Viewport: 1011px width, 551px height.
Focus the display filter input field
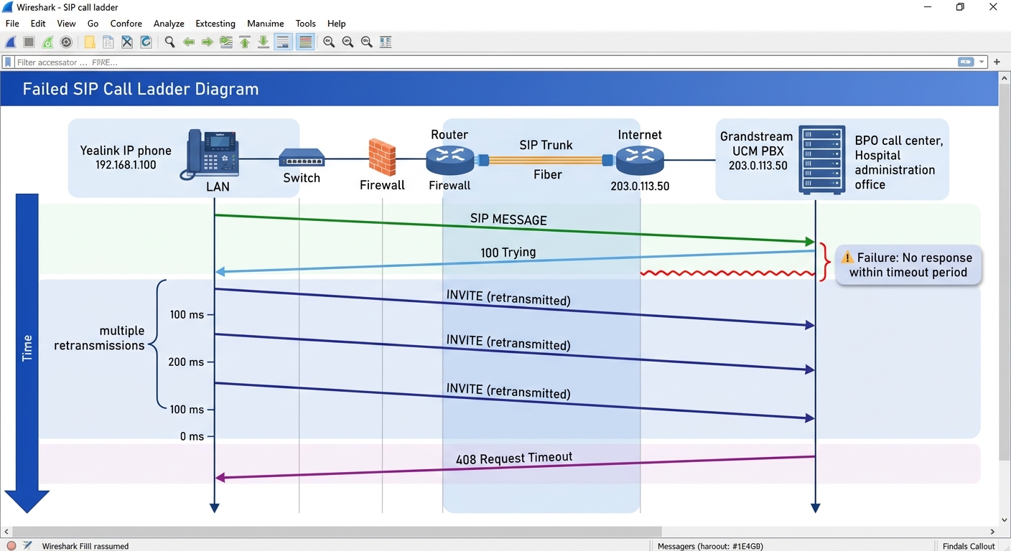485,62
